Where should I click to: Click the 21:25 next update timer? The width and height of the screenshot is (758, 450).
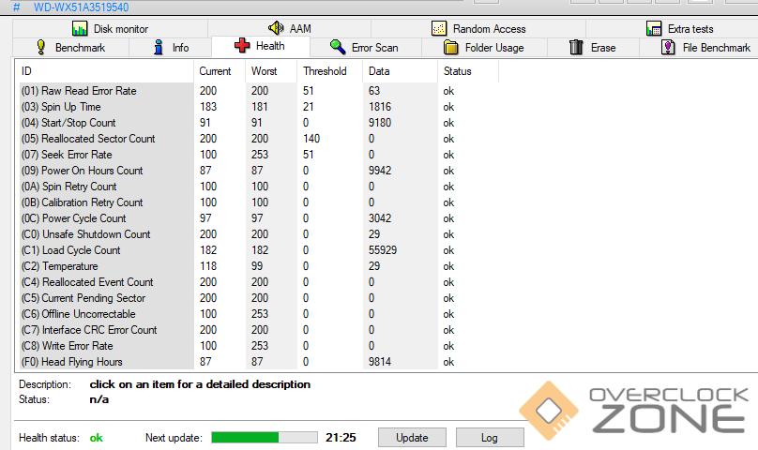pos(341,438)
